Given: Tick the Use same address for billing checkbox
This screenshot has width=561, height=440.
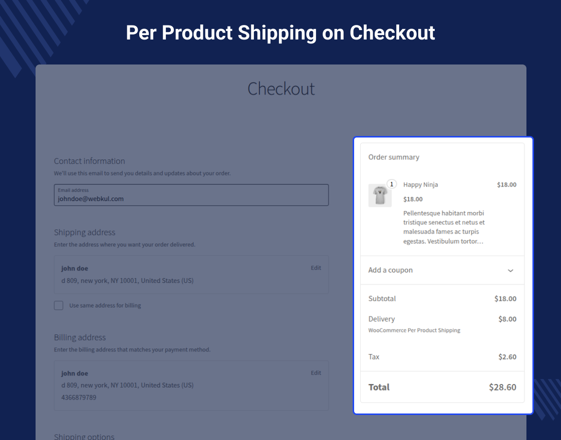Looking at the screenshot, I should [59, 305].
